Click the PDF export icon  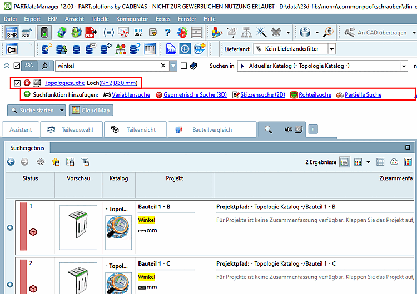pyautogui.click(x=91, y=33)
